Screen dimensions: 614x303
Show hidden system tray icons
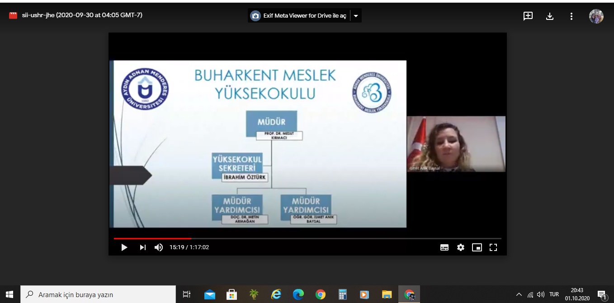[x=519, y=294]
